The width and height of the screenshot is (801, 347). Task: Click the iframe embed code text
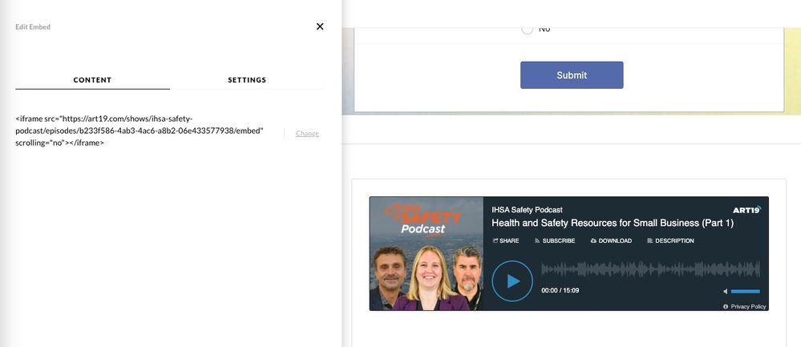[x=140, y=131]
